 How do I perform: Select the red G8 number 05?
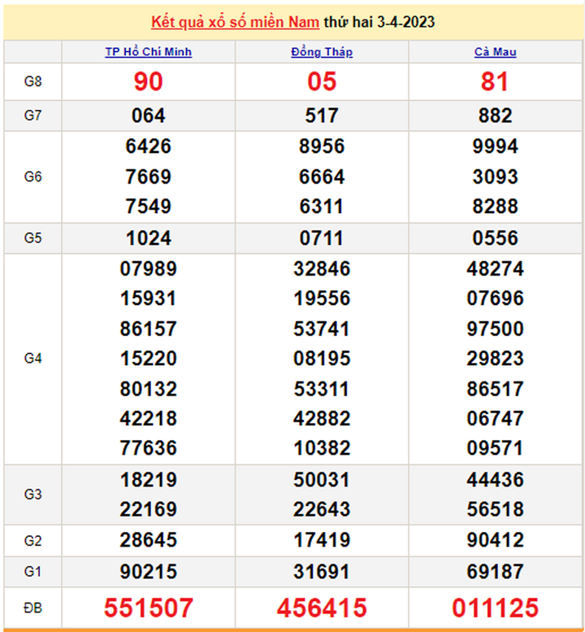click(x=322, y=81)
